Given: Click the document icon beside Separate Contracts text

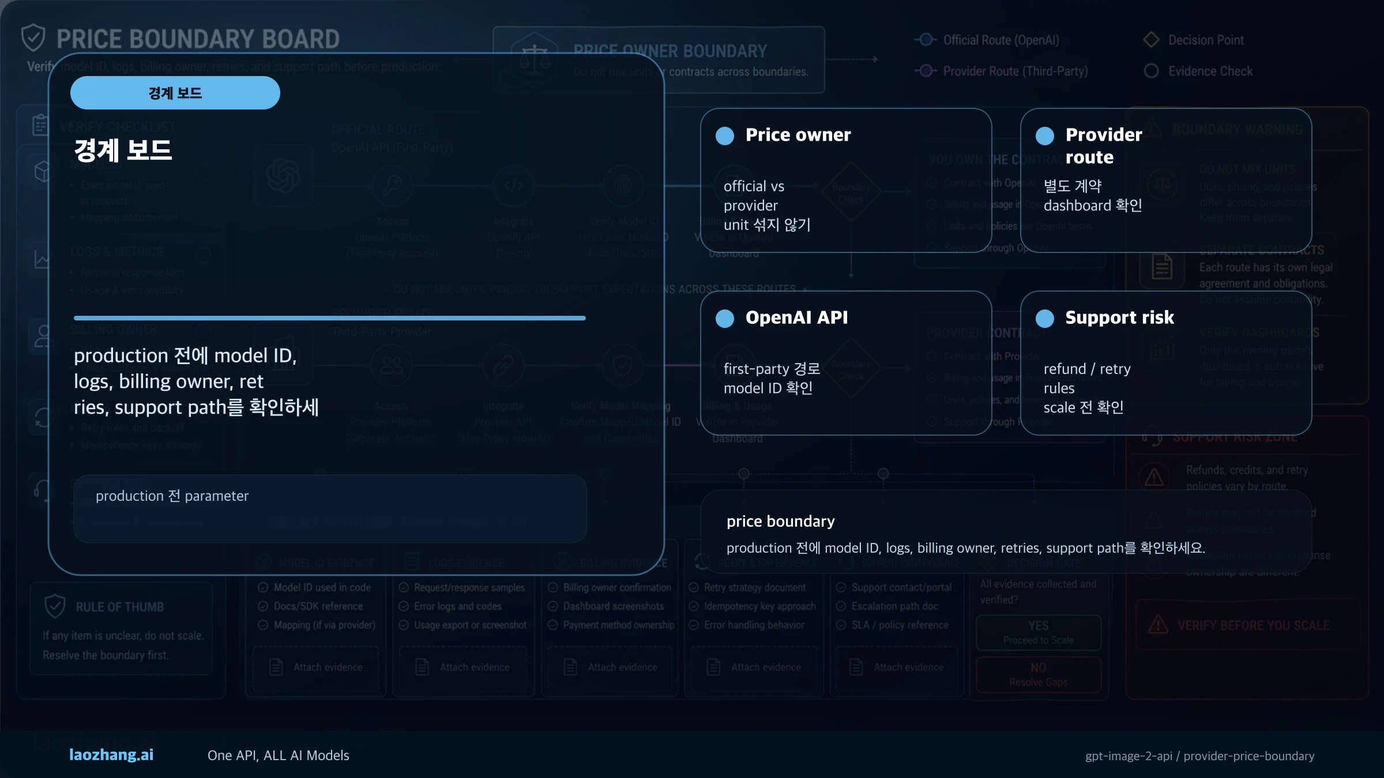Looking at the screenshot, I should tap(1162, 267).
